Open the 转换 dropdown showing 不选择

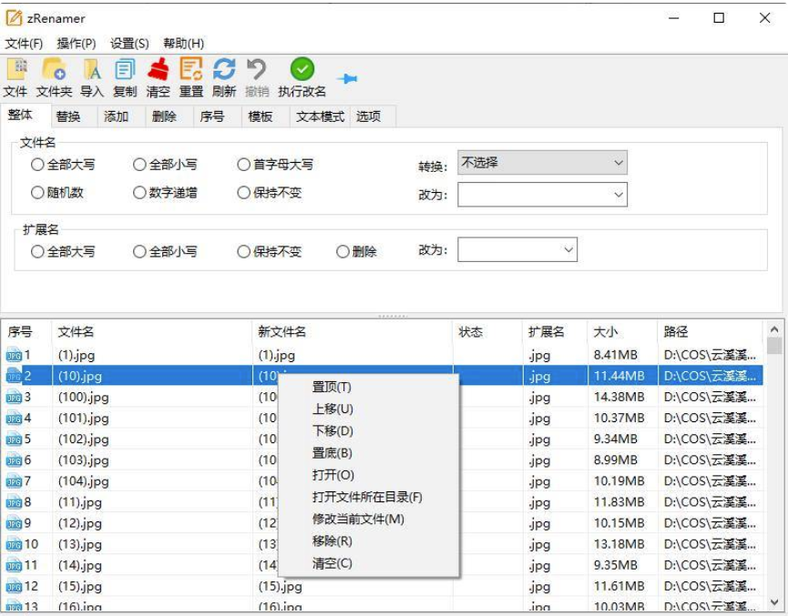(542, 163)
